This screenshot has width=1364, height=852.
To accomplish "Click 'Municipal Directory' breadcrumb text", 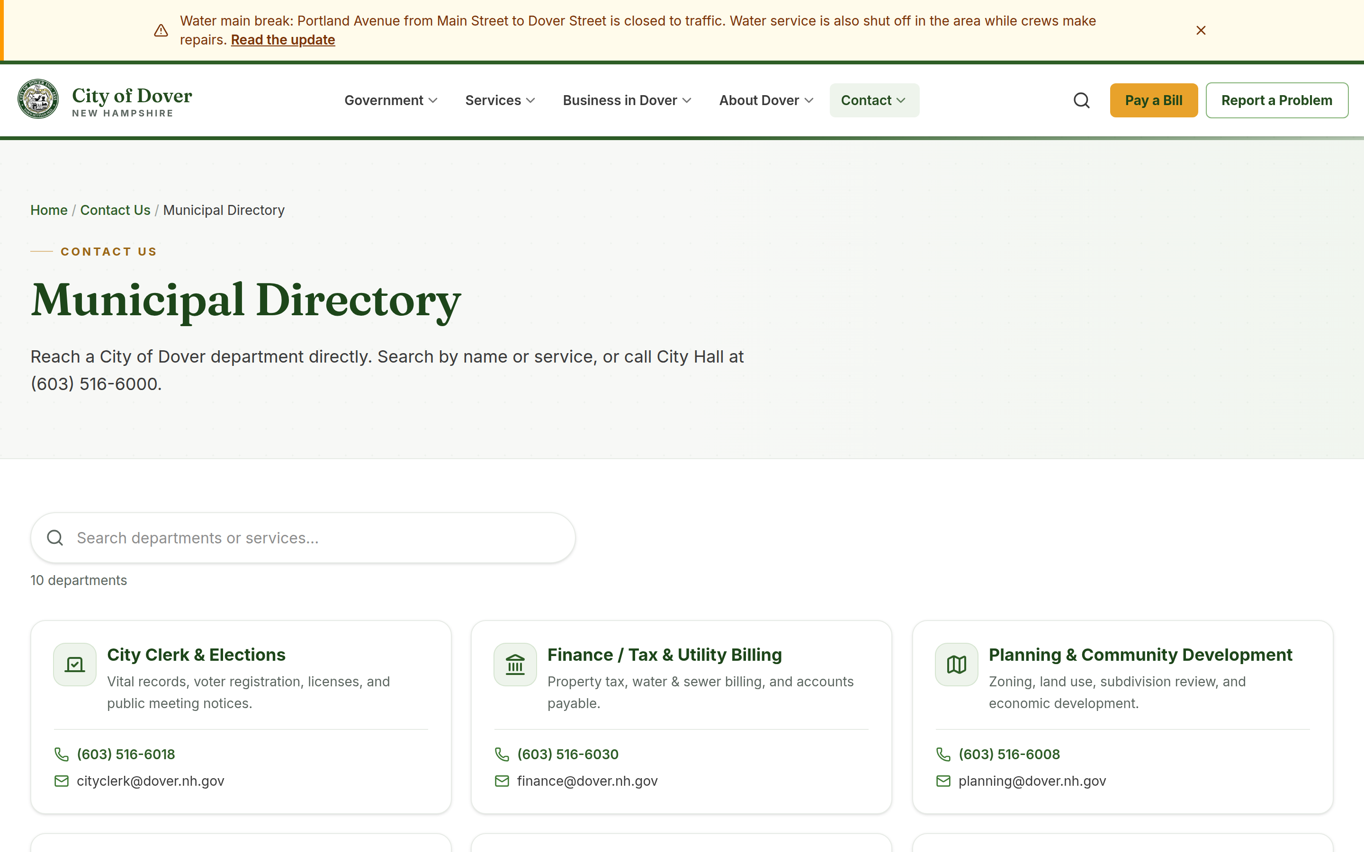I will click(x=224, y=210).
